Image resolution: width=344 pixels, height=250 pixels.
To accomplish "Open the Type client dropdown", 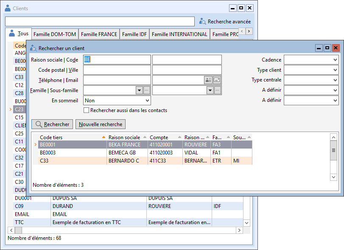I will 311,70.
